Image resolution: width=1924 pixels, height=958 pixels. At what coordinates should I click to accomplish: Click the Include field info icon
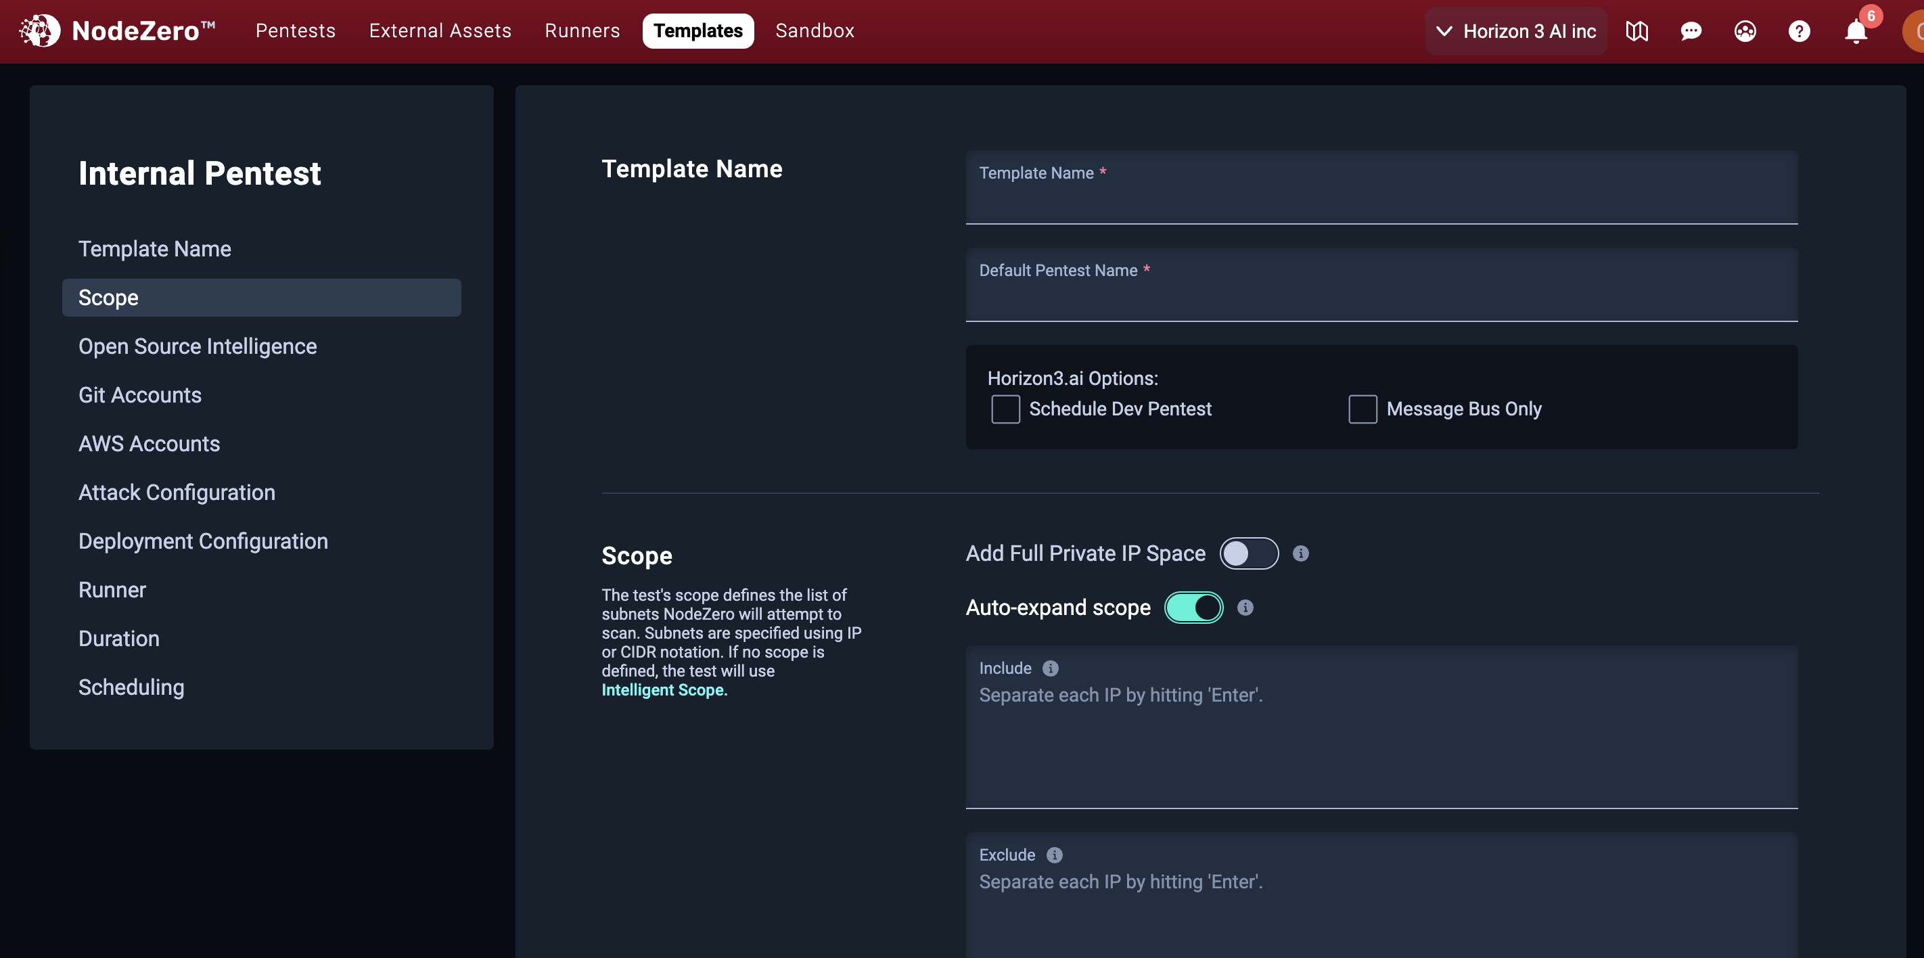tap(1050, 668)
